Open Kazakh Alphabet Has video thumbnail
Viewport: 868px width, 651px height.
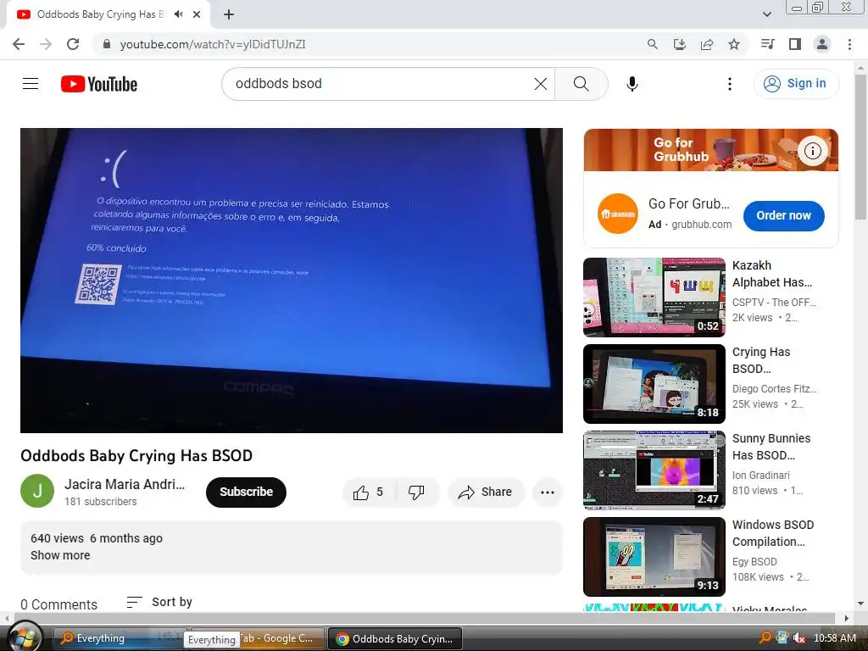654,298
